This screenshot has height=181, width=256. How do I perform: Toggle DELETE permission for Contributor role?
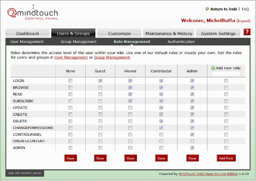161,121
